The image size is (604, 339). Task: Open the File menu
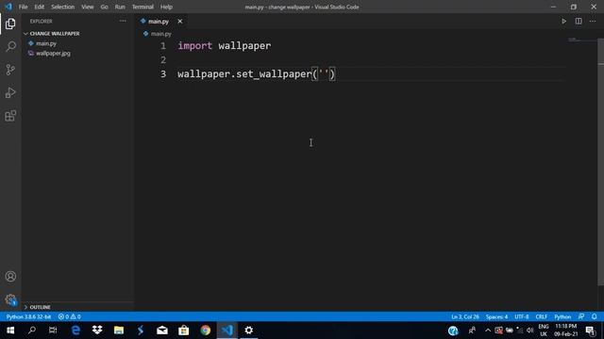[23, 7]
